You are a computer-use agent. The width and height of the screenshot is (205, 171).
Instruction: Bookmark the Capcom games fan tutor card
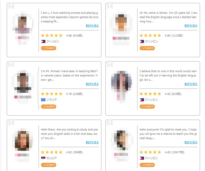tap(11, 6)
